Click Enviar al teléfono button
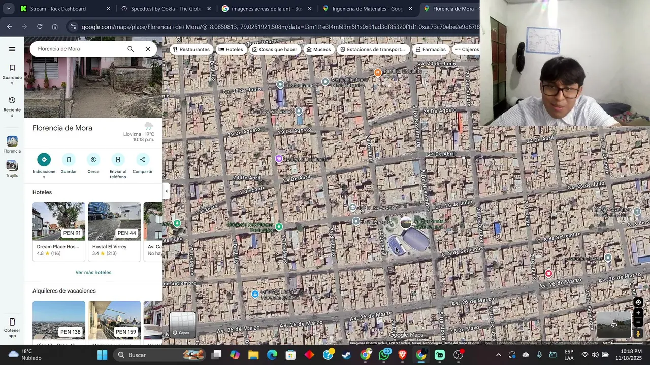This screenshot has height=365, width=650. (x=118, y=166)
